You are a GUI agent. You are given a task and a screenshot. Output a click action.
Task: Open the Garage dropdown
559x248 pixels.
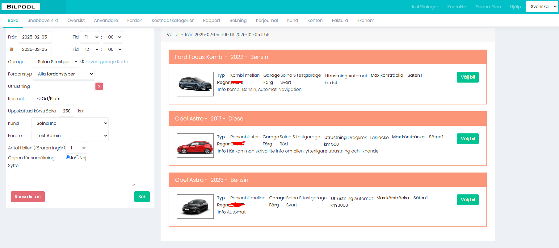coord(56,62)
